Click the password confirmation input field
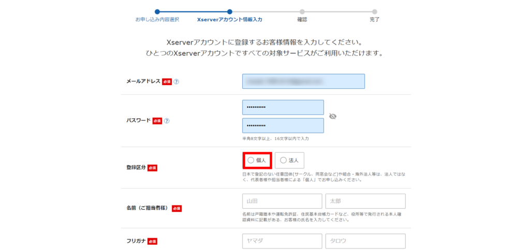 click(283, 126)
